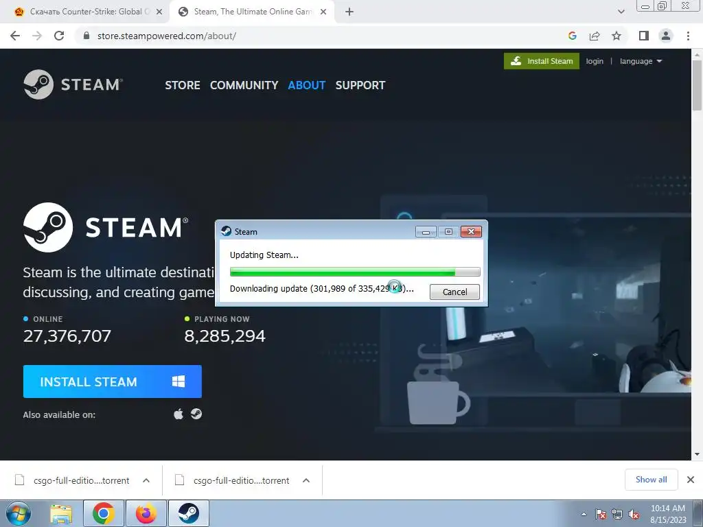Show hidden system tray icons
The height and width of the screenshot is (527, 703).
[x=584, y=515]
